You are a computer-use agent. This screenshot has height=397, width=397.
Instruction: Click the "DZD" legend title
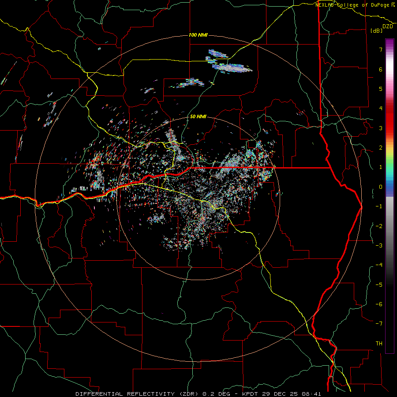[x=388, y=26]
